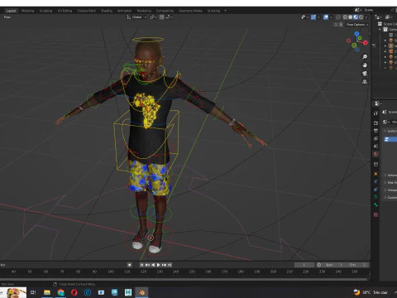This screenshot has width=397, height=298.
Task: Collapse the Surface panel in properties
Action: [385, 131]
